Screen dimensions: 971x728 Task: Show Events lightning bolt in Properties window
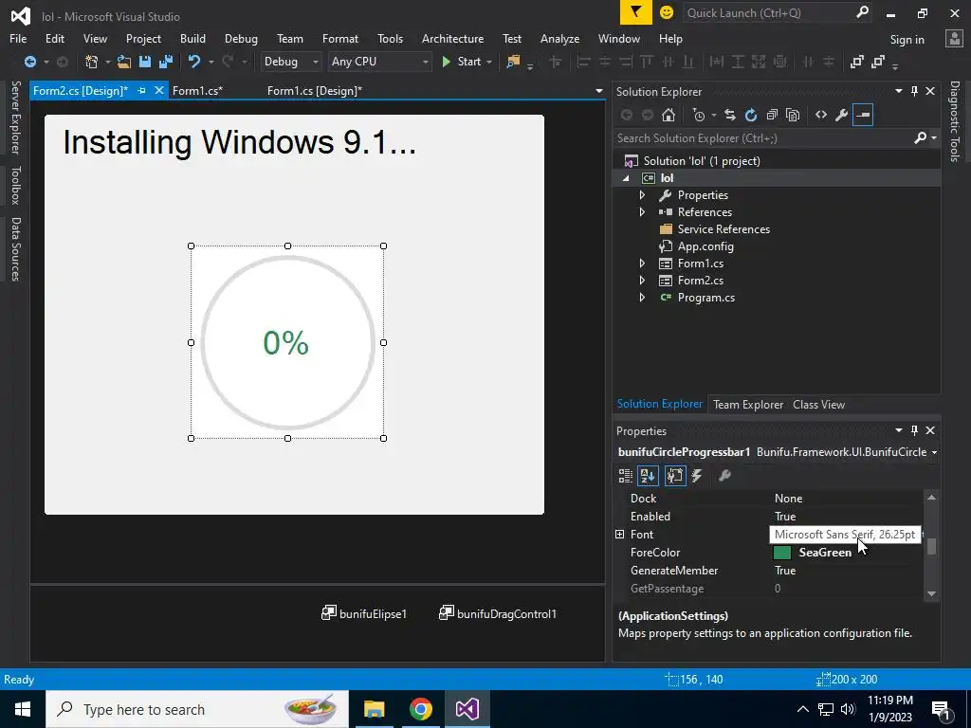(x=697, y=476)
